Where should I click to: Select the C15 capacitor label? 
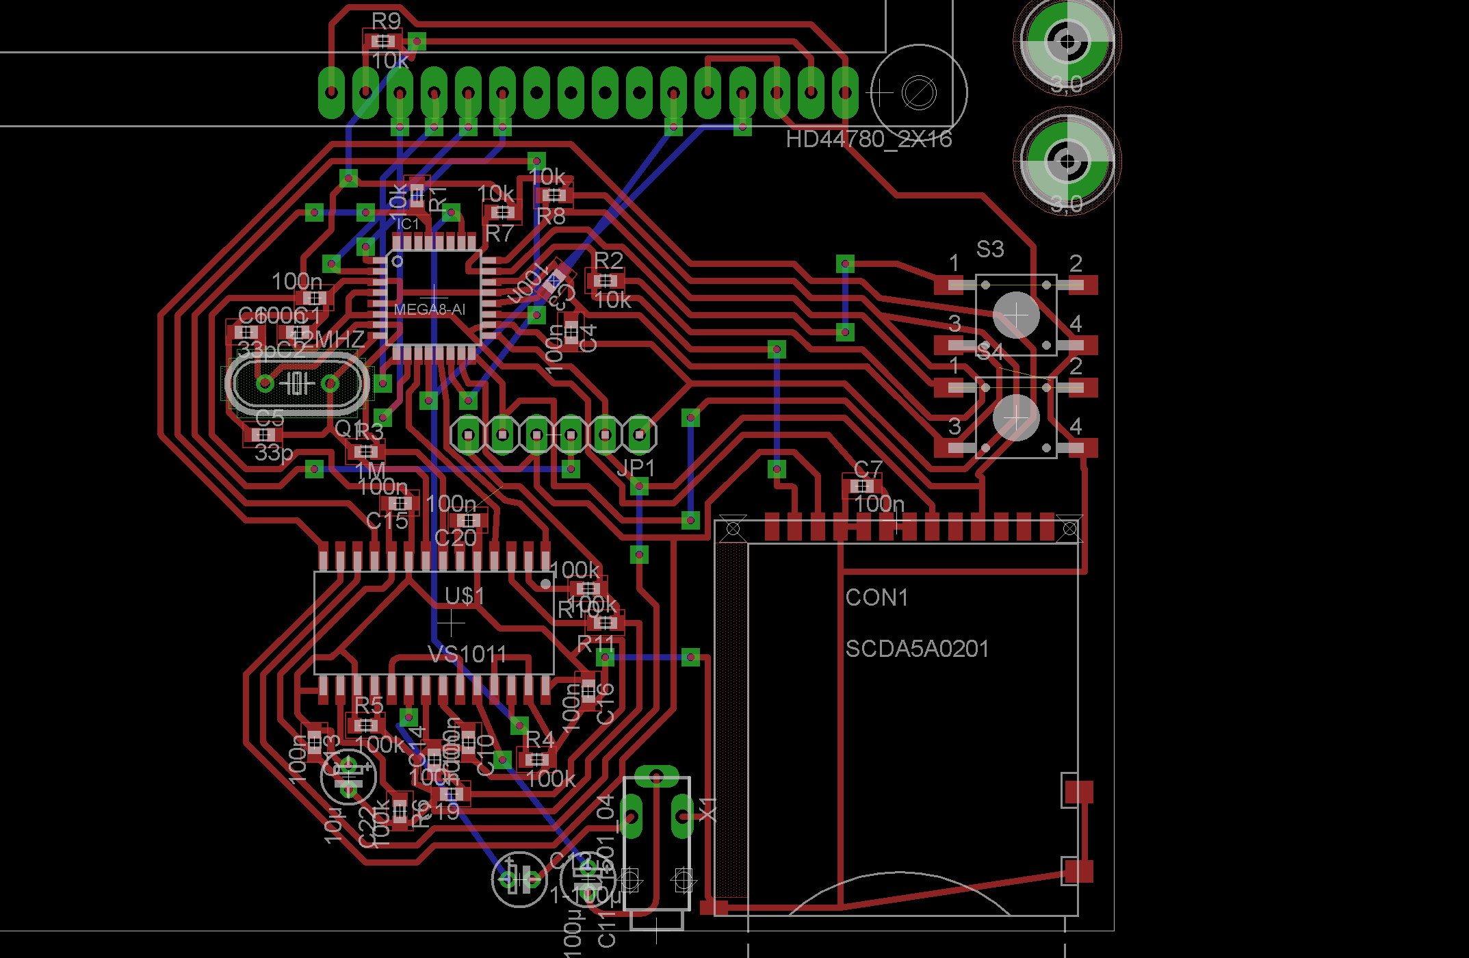tap(387, 521)
